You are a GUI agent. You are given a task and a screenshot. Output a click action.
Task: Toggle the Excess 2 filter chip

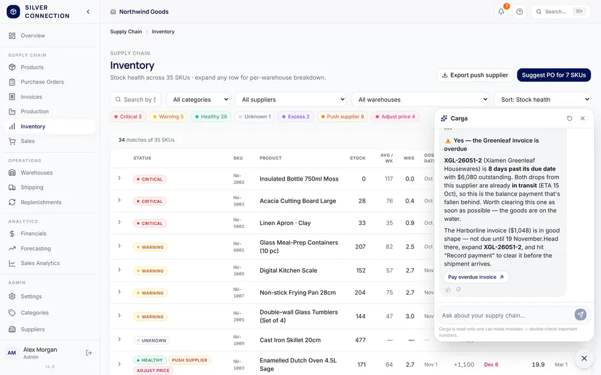click(296, 117)
